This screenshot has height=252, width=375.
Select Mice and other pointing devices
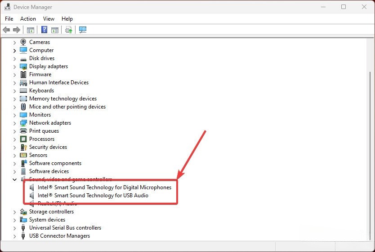67,107
